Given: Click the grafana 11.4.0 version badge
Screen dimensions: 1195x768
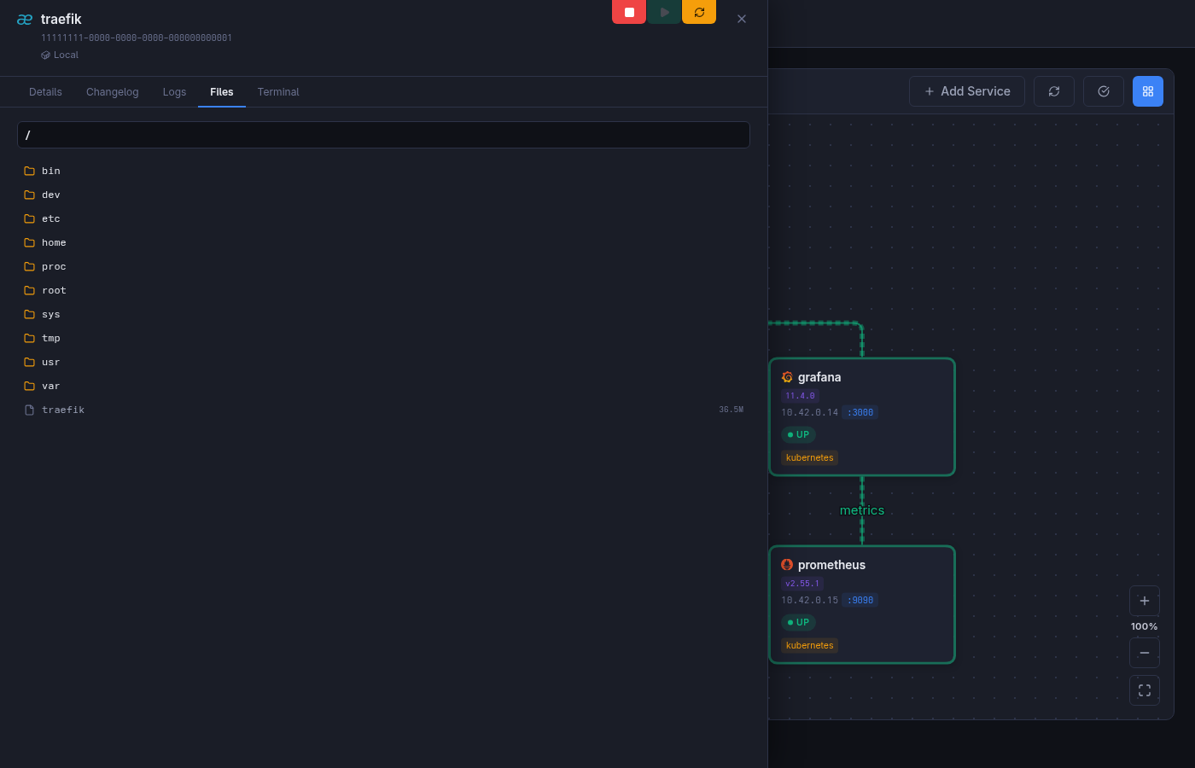Looking at the screenshot, I should click(x=800, y=396).
